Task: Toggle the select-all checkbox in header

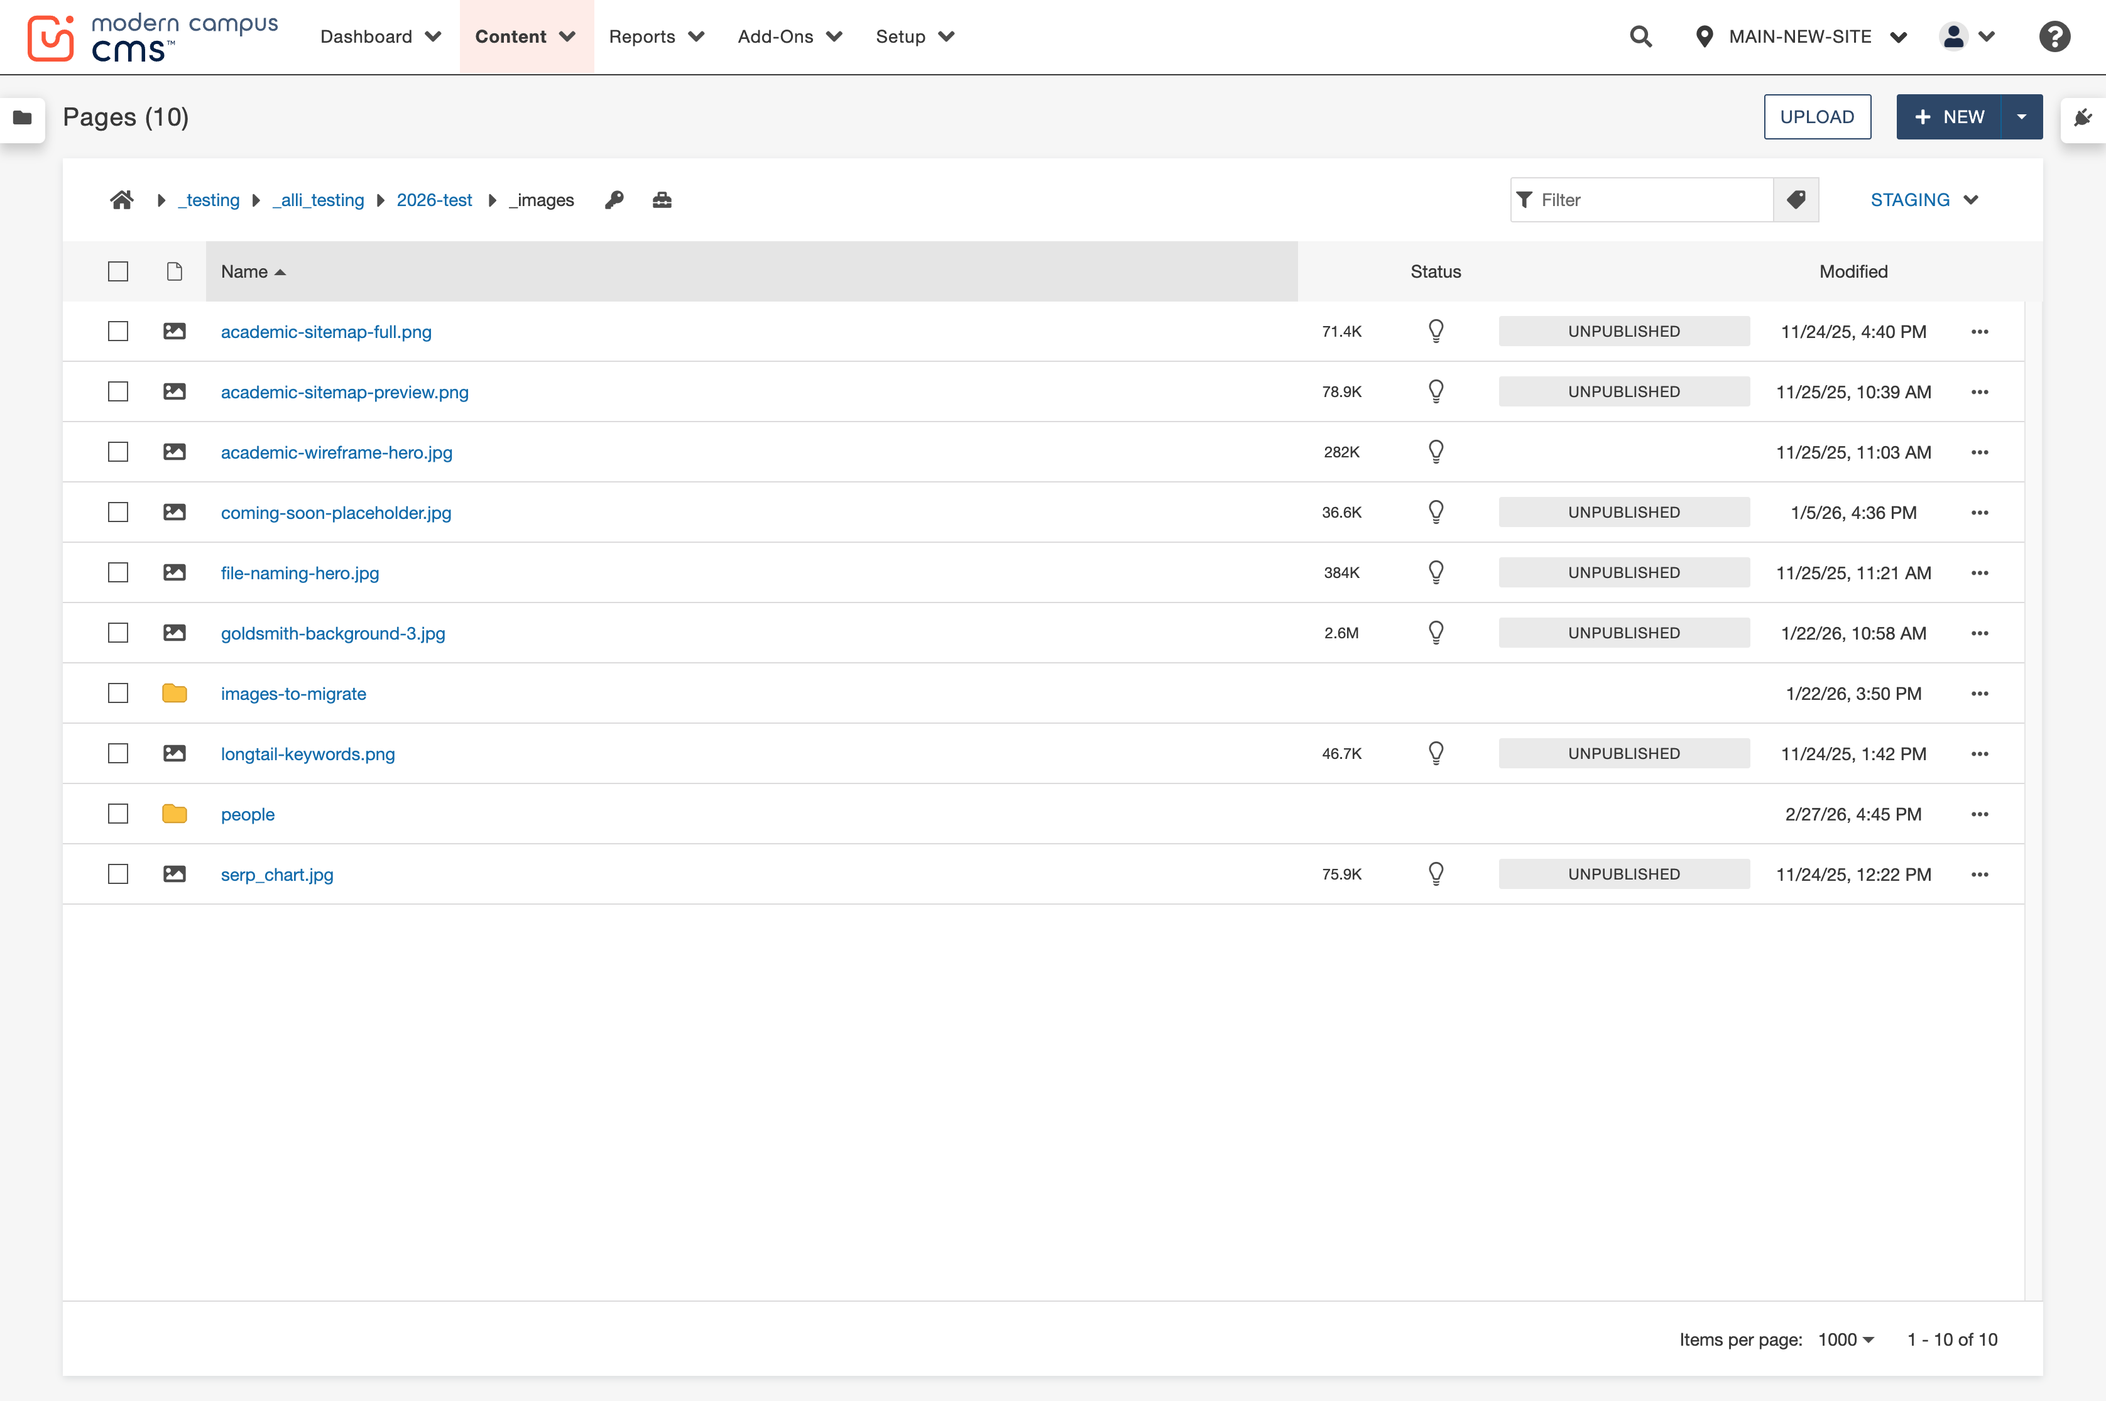Action: point(118,271)
